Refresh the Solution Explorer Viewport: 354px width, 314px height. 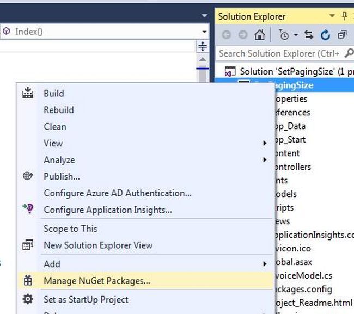click(325, 35)
